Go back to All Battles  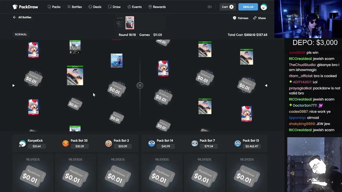pos(22,17)
